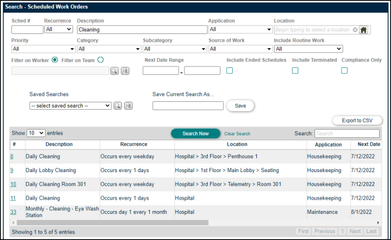Click the Last pagination button
391x240 pixels.
(x=371, y=231)
